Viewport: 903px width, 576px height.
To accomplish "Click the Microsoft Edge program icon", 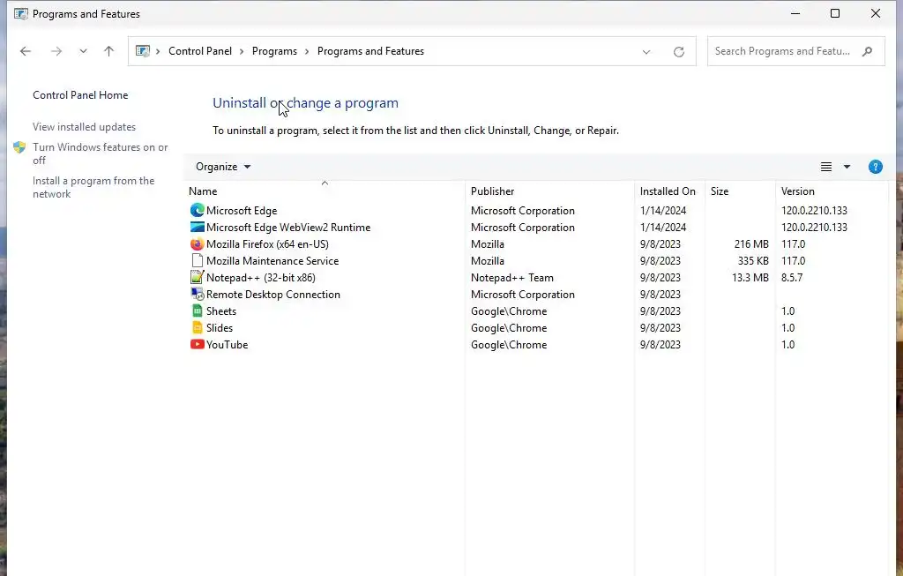I will pos(197,211).
